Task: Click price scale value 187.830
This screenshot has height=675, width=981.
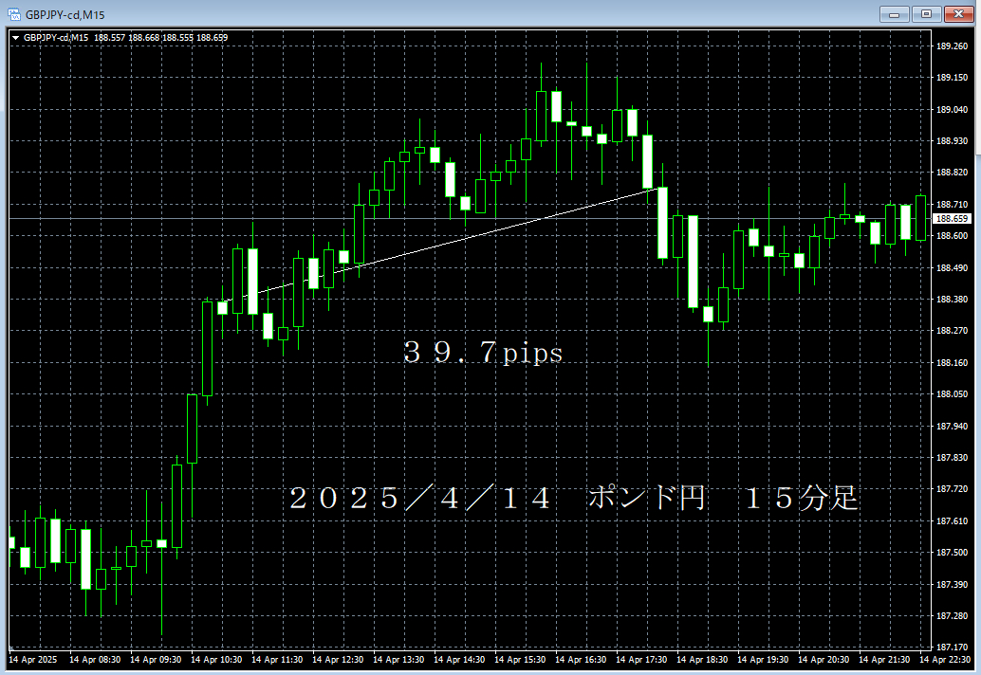Action: click(952, 458)
